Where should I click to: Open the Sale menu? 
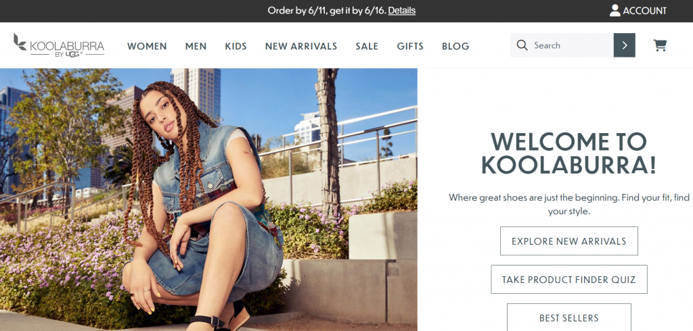[x=367, y=46]
